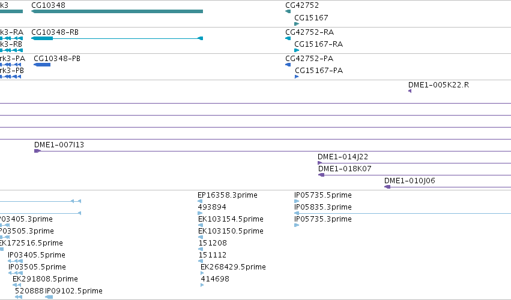This screenshot has width=511, height=300.
Task: Click the CG42752-RA transcript arrow
Action: [x=288, y=38]
